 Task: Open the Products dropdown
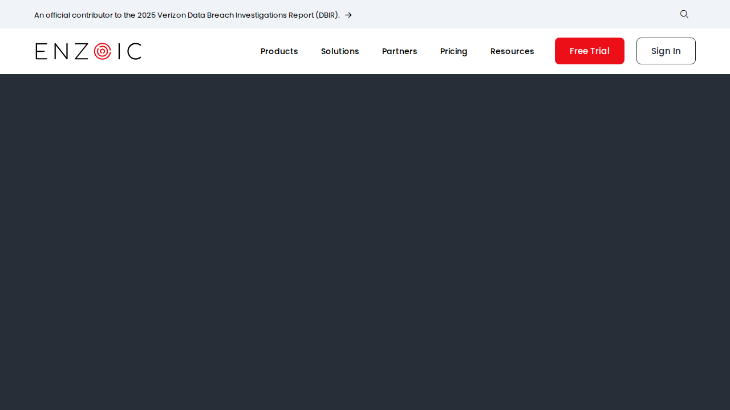[x=279, y=51]
